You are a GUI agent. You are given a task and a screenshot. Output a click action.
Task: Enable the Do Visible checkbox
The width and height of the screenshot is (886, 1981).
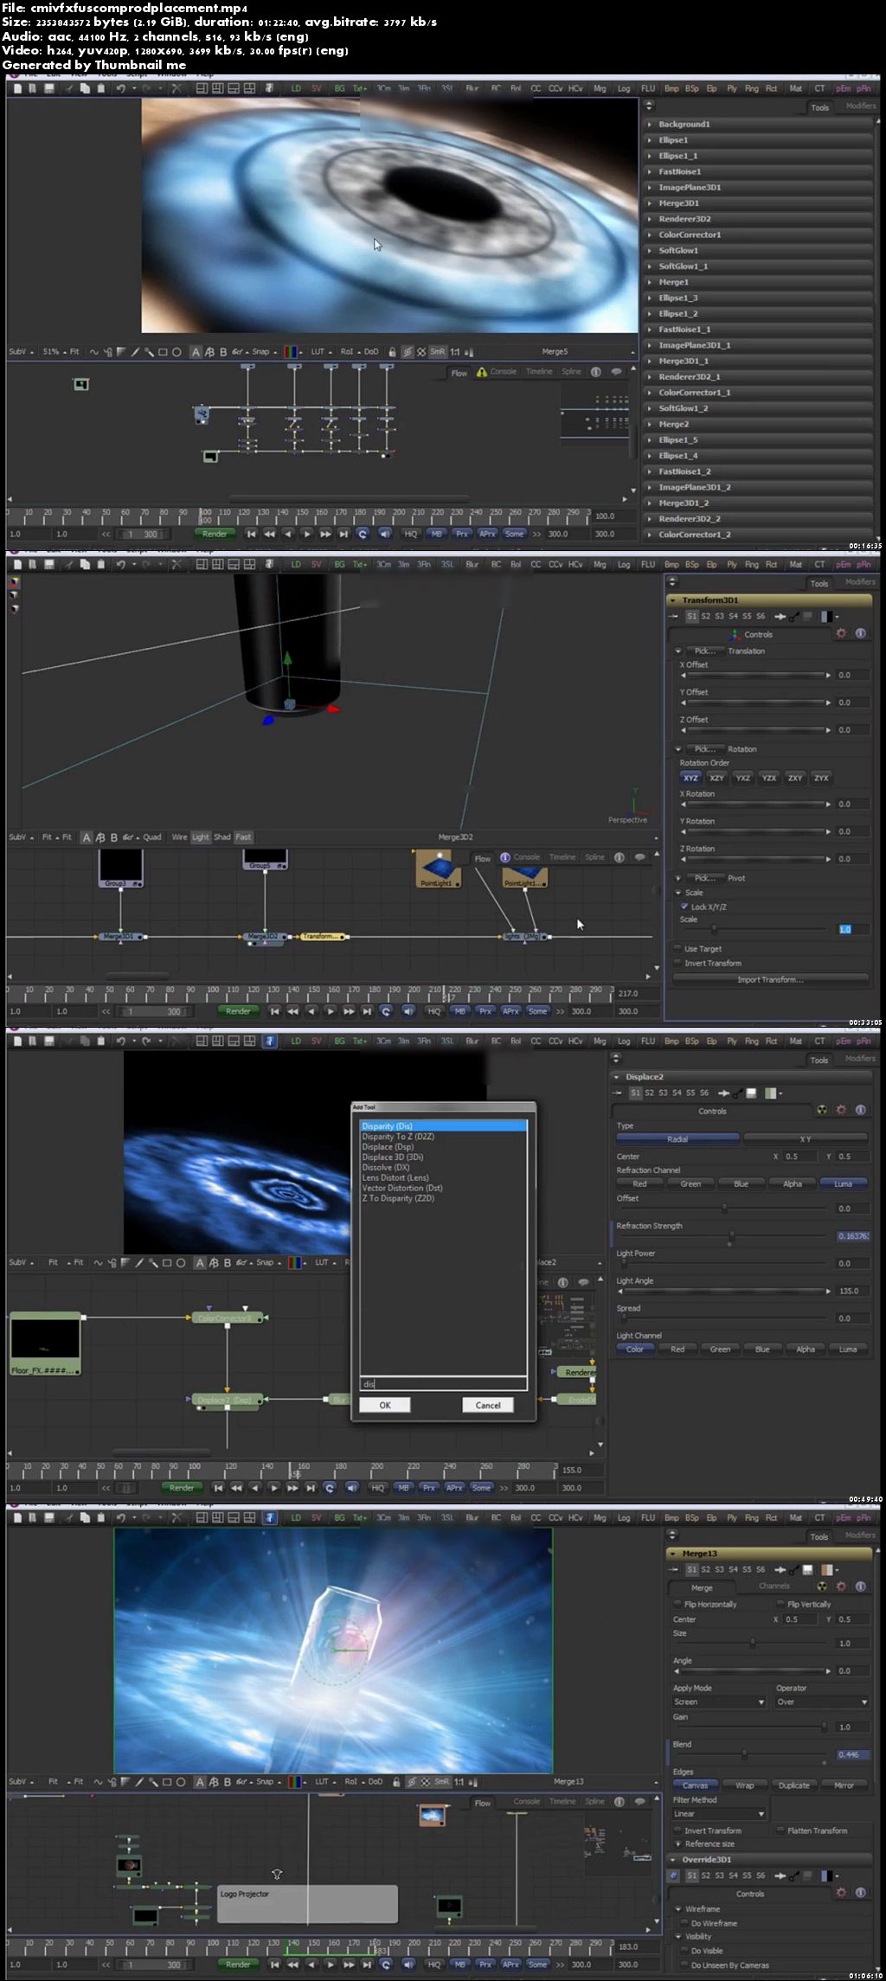(684, 1951)
